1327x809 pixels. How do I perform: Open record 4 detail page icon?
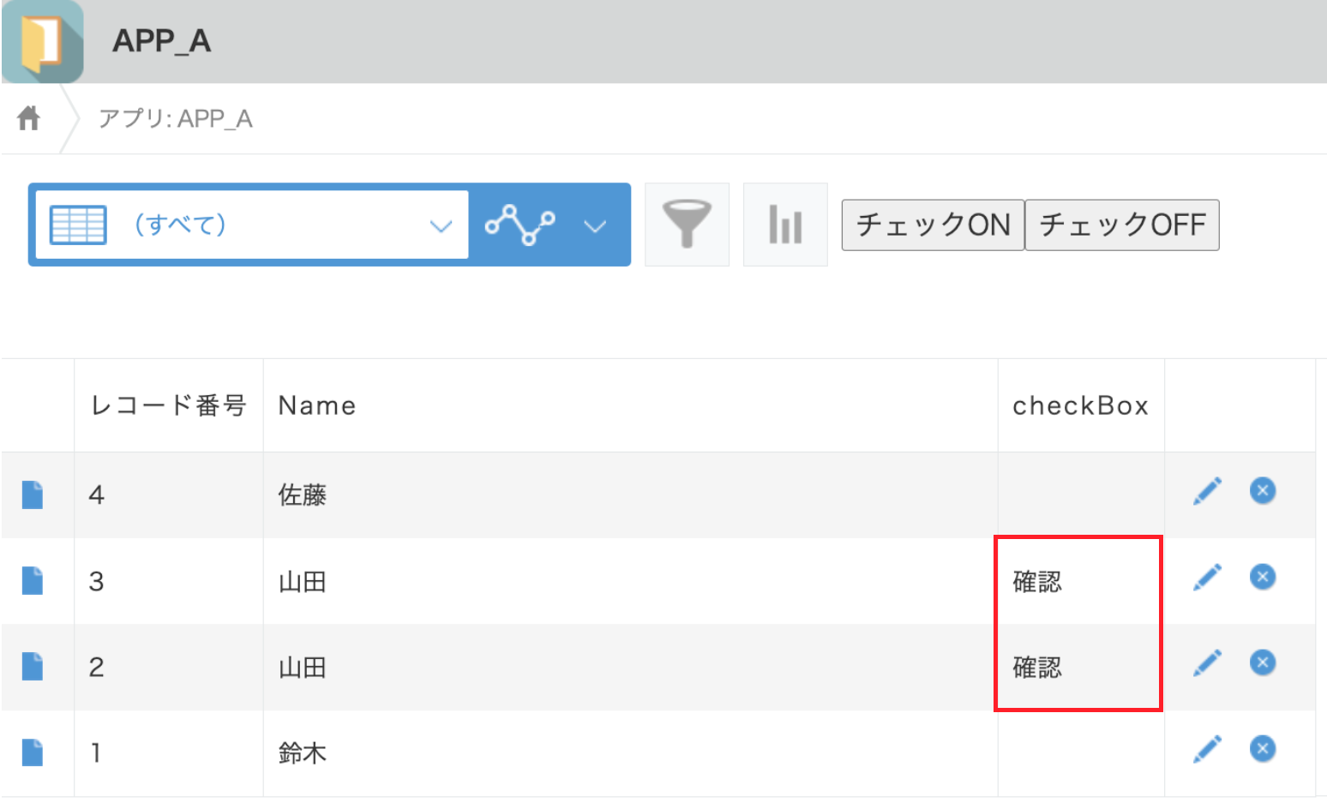coord(32,494)
